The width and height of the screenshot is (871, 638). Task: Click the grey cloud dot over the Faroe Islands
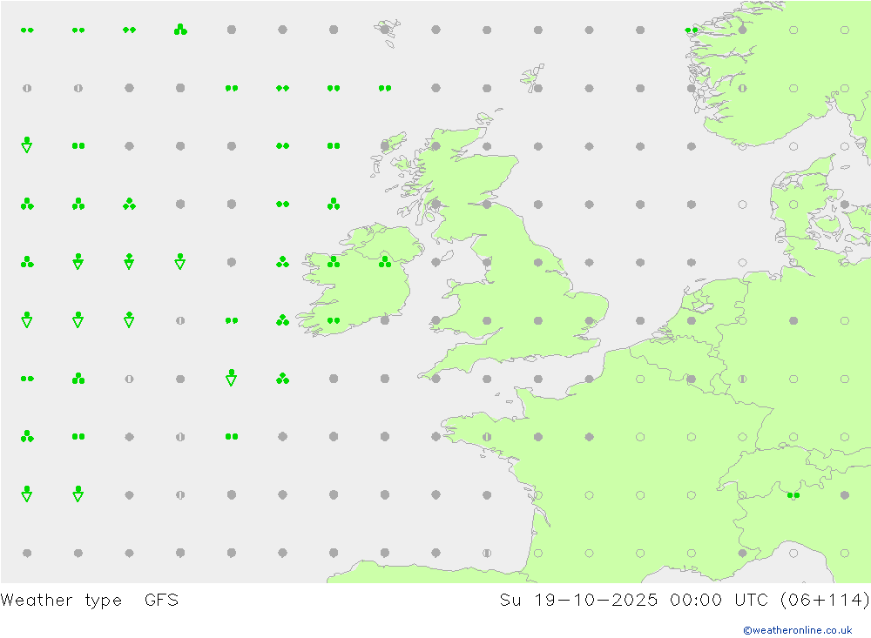tap(384, 30)
